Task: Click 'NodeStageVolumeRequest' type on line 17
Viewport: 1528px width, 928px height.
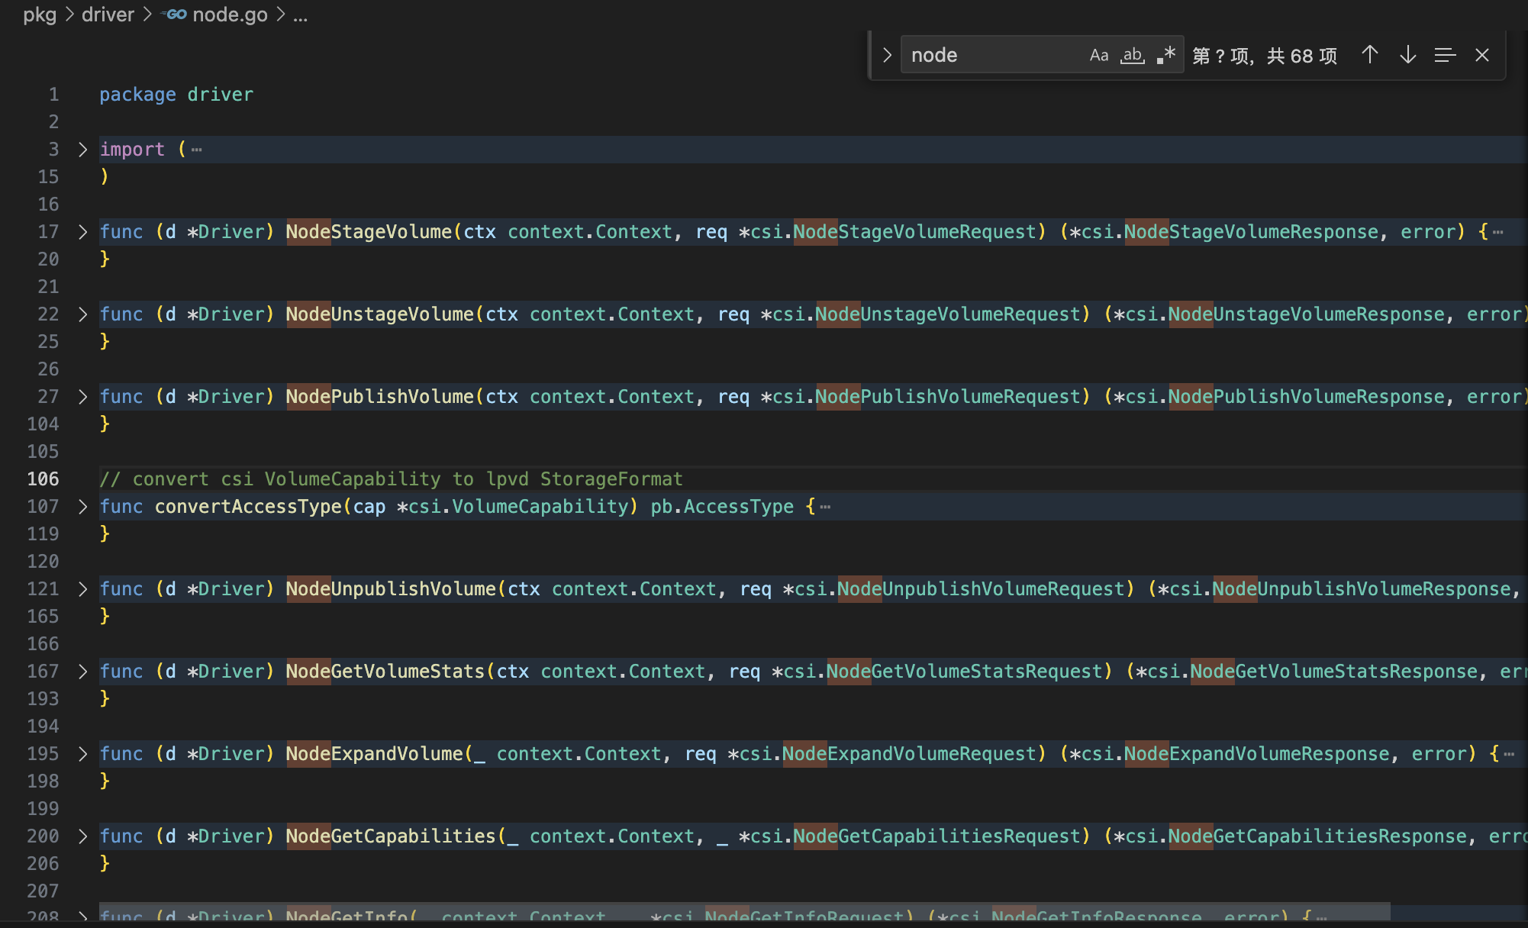Action: pos(915,232)
